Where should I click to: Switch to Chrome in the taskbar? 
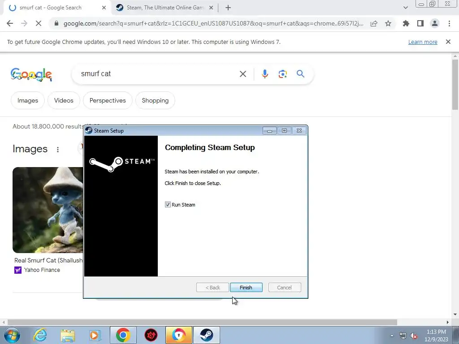tap(123, 335)
